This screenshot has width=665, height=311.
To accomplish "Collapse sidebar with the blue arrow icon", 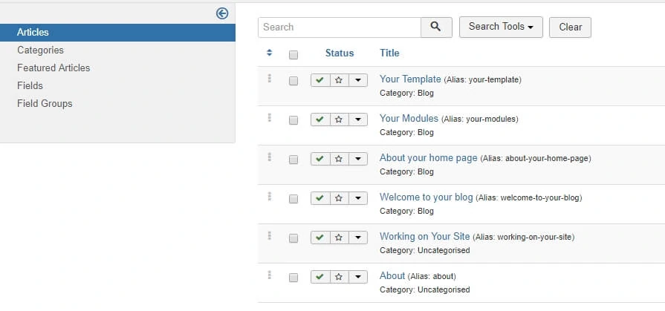I will coord(222,13).
